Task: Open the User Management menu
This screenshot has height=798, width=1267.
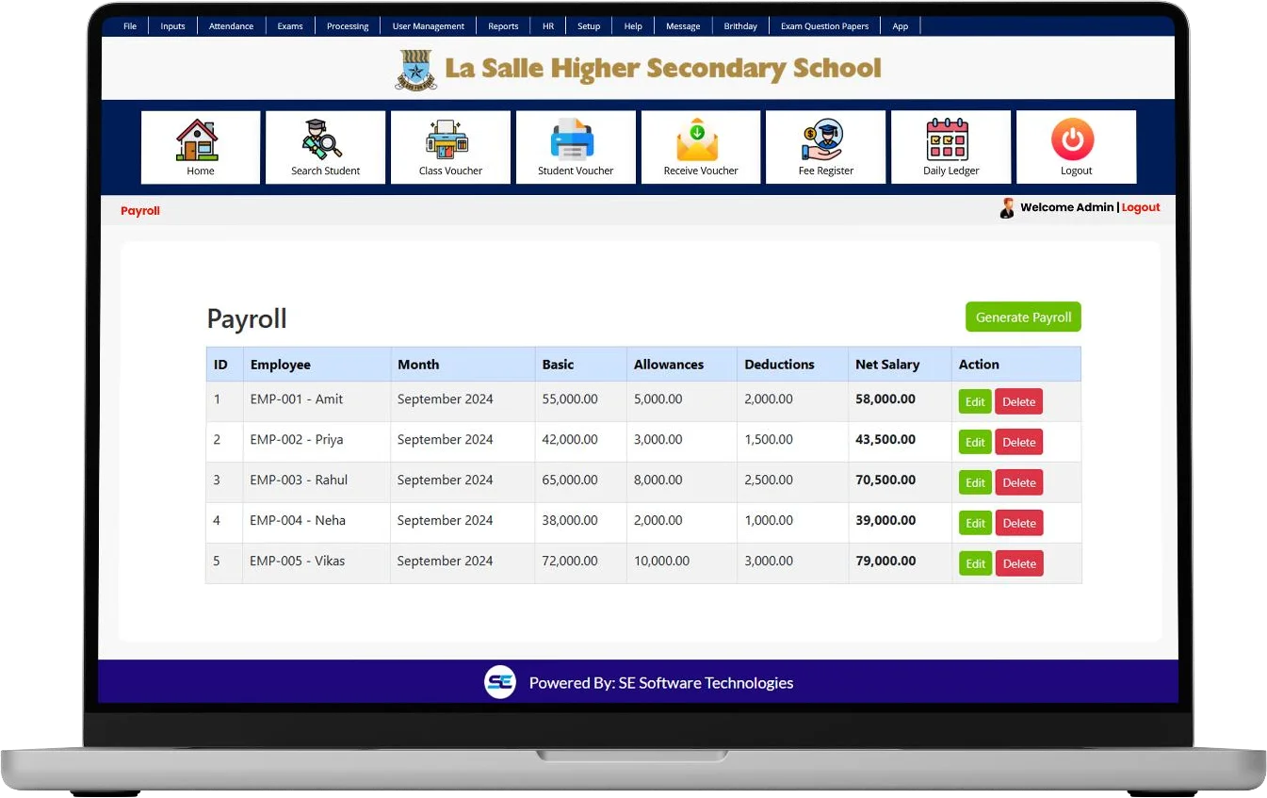Action: click(428, 26)
